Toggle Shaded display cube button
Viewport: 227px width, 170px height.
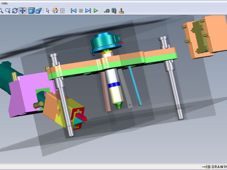tap(31, 11)
